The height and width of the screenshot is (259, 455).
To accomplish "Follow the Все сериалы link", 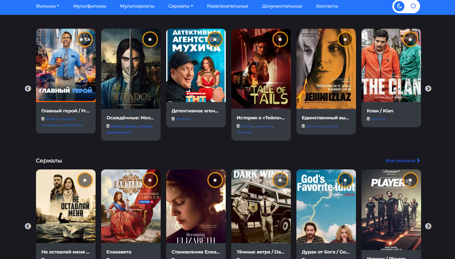I will [x=403, y=160].
